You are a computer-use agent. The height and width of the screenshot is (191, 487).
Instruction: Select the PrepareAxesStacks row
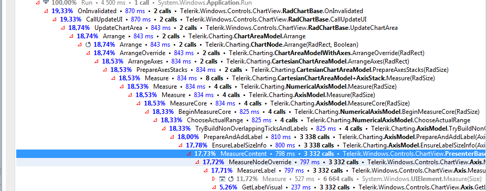click(251, 70)
